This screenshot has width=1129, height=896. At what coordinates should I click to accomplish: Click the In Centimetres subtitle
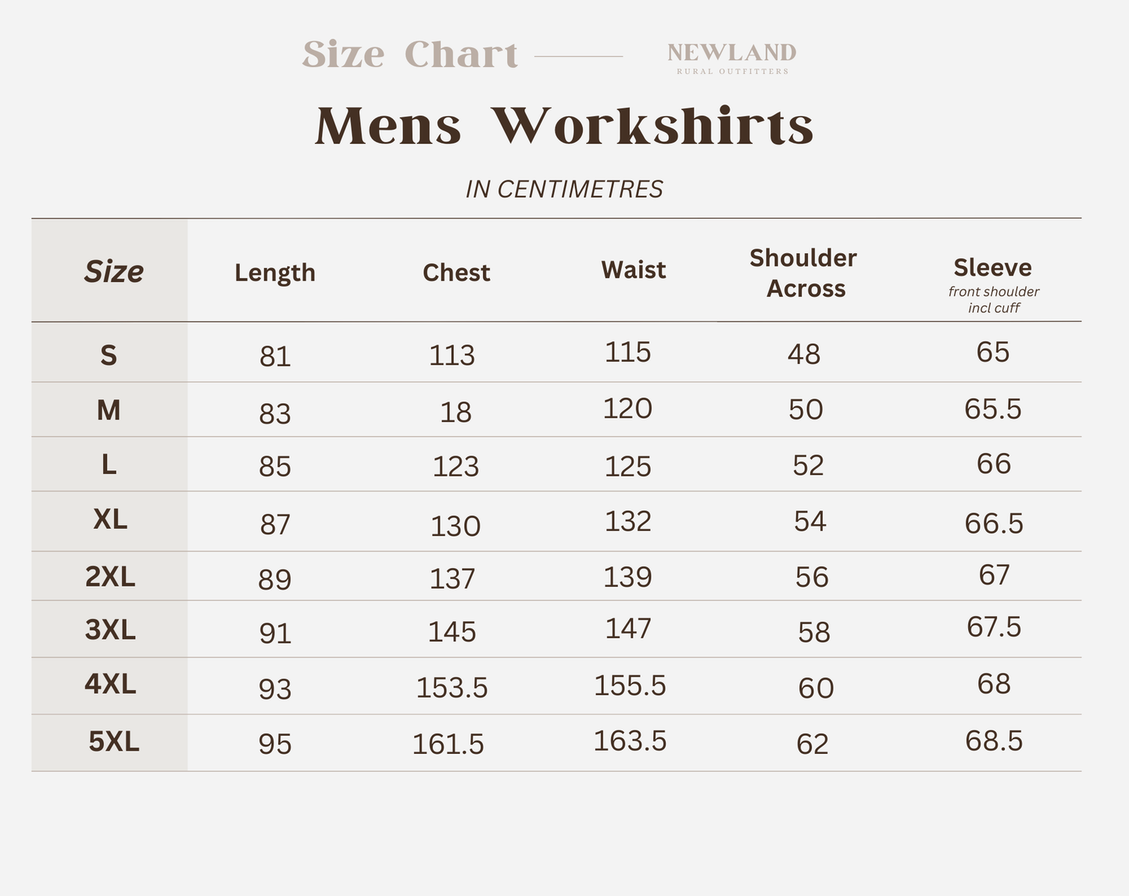click(564, 189)
